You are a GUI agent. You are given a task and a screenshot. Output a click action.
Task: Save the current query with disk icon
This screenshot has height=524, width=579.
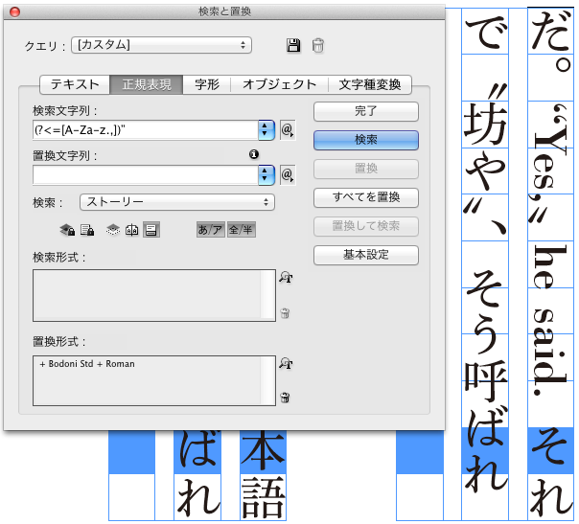tap(293, 45)
